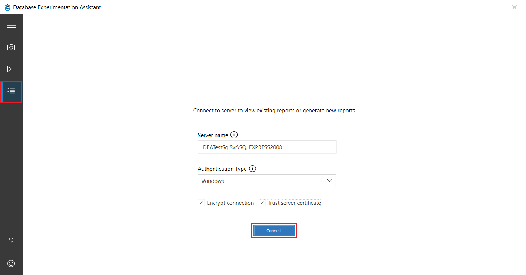Click into the Server name field
This screenshot has height=275, width=526.
click(x=267, y=147)
